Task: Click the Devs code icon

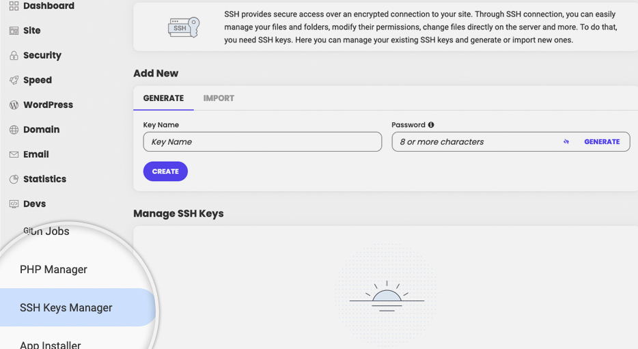Action: coord(14,204)
